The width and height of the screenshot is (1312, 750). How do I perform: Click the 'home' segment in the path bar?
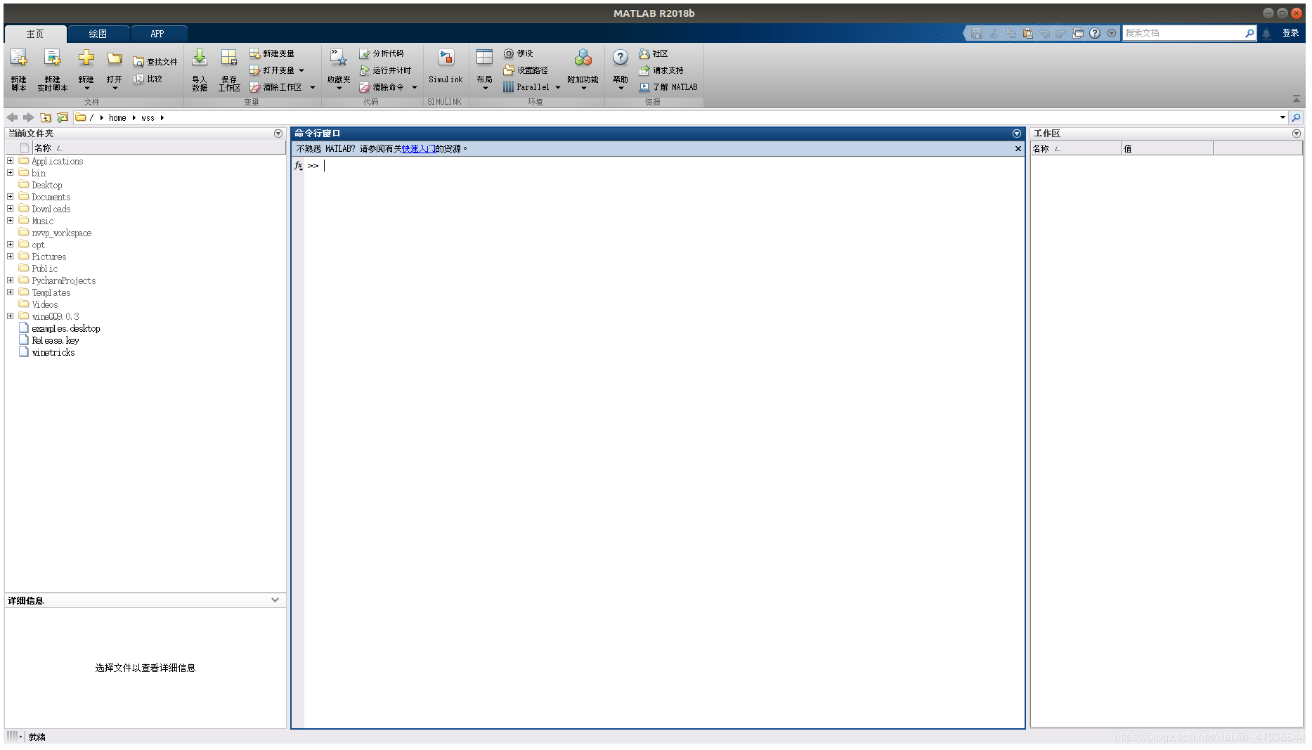tap(117, 117)
